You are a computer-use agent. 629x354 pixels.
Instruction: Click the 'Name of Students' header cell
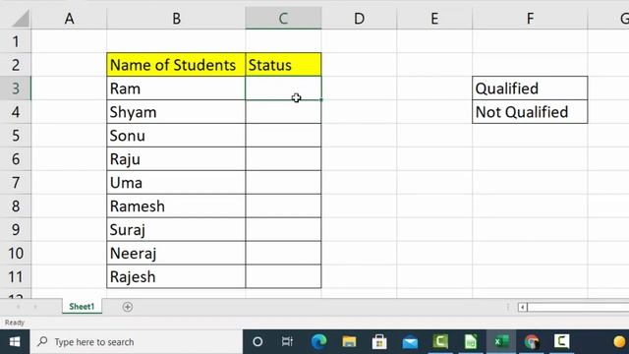pyautogui.click(x=176, y=65)
